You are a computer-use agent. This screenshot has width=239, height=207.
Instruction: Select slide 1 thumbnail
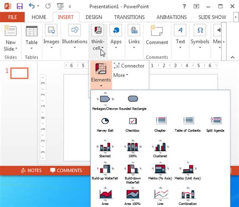tap(19, 73)
